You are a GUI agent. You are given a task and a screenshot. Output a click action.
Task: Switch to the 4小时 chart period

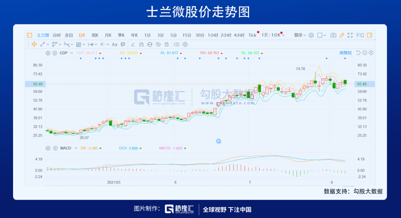click(239, 35)
